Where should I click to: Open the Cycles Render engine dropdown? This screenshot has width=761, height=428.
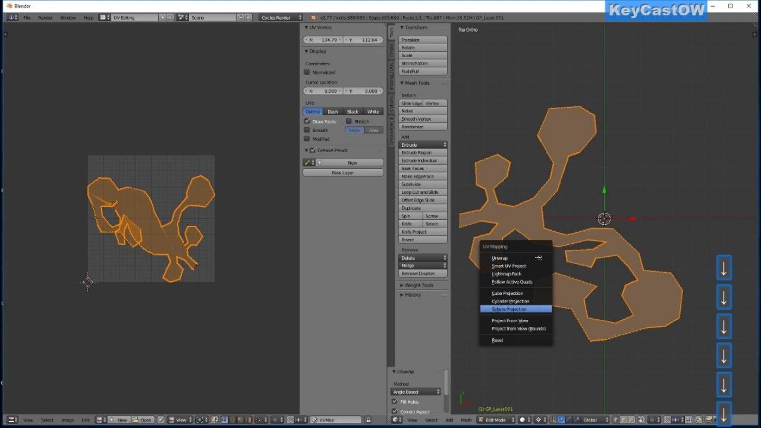pos(281,18)
